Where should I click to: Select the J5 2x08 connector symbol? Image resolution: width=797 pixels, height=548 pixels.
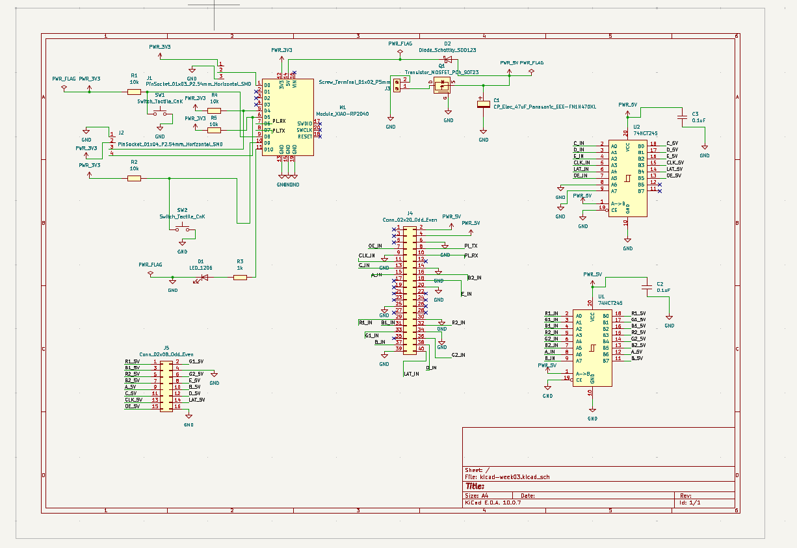coord(166,386)
